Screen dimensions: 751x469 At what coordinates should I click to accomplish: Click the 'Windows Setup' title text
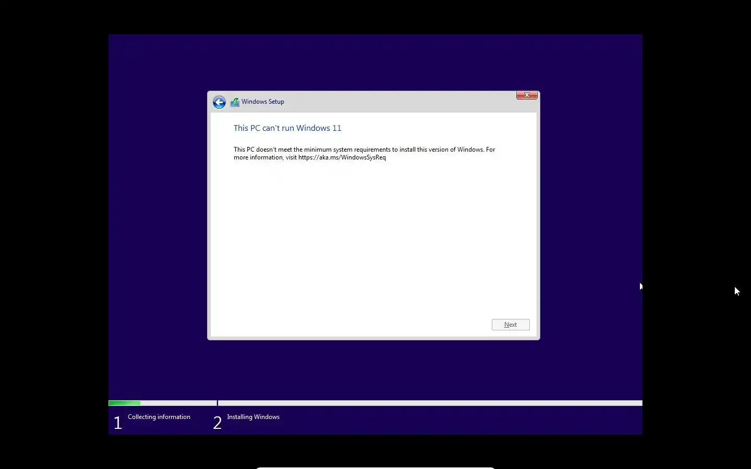click(x=263, y=102)
